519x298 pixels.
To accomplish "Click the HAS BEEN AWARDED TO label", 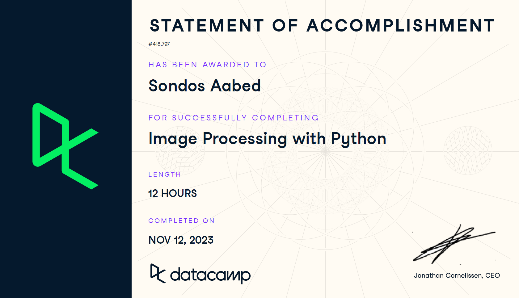I will click(x=207, y=65).
